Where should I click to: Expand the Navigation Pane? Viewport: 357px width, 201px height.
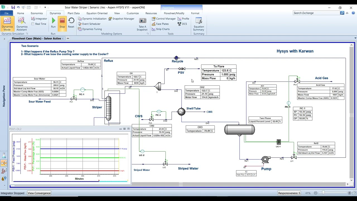pyautogui.click(x=4, y=39)
